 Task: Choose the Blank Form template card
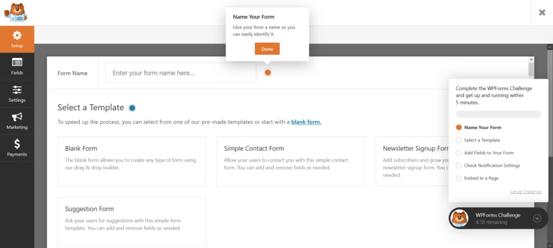(x=132, y=161)
